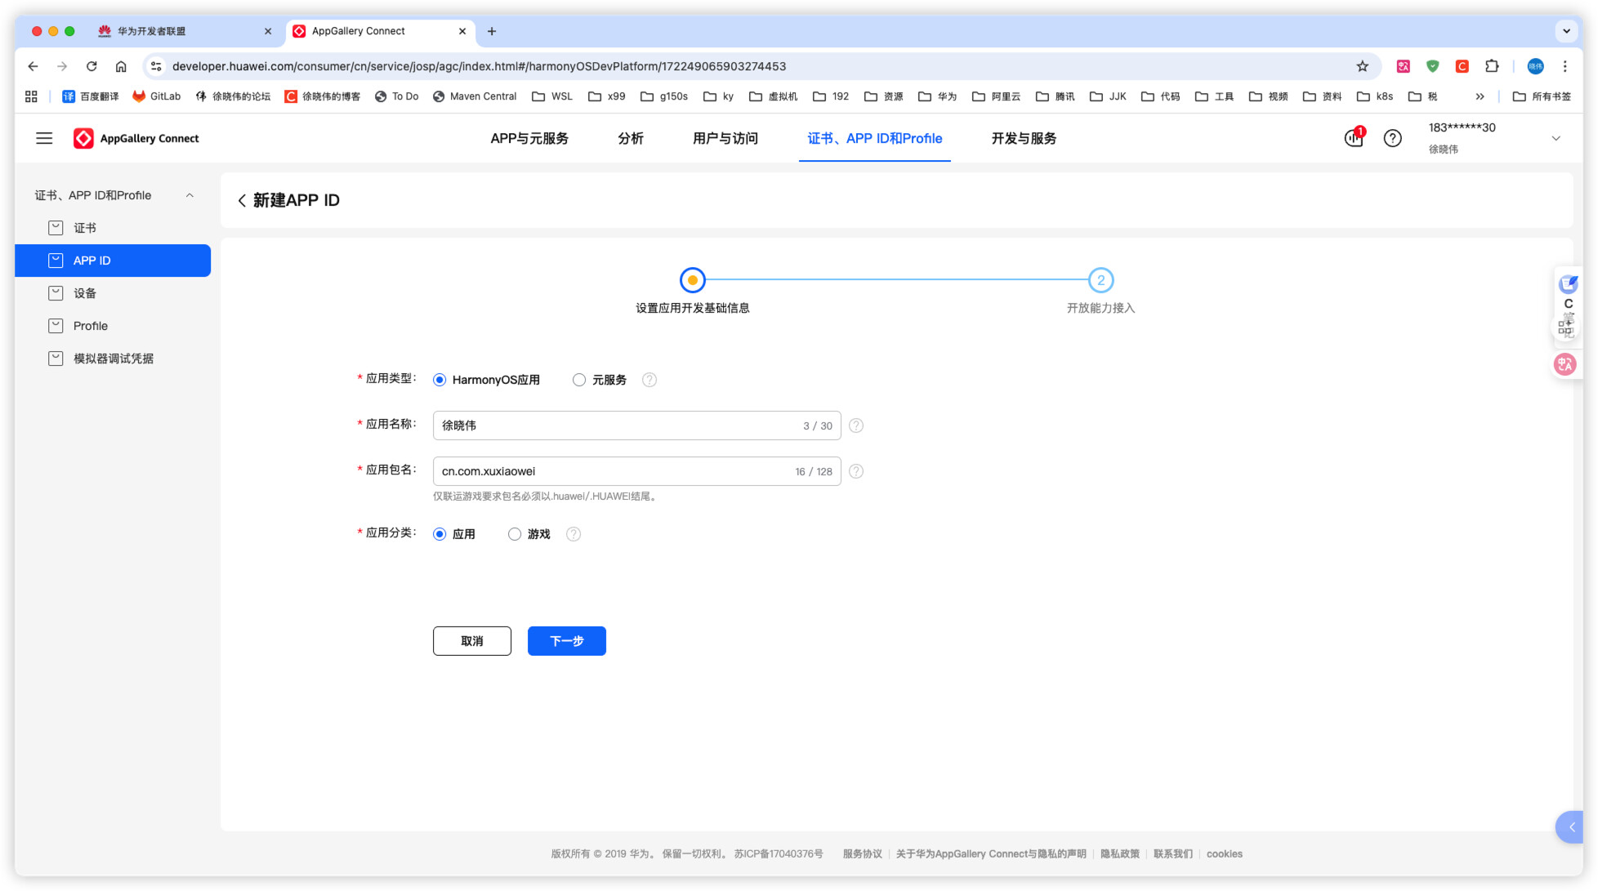Go back using arrow beside 新建APP ID
The width and height of the screenshot is (1598, 891).
click(242, 200)
